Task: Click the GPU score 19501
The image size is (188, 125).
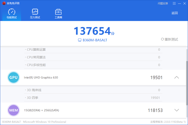Action: click(x=156, y=78)
